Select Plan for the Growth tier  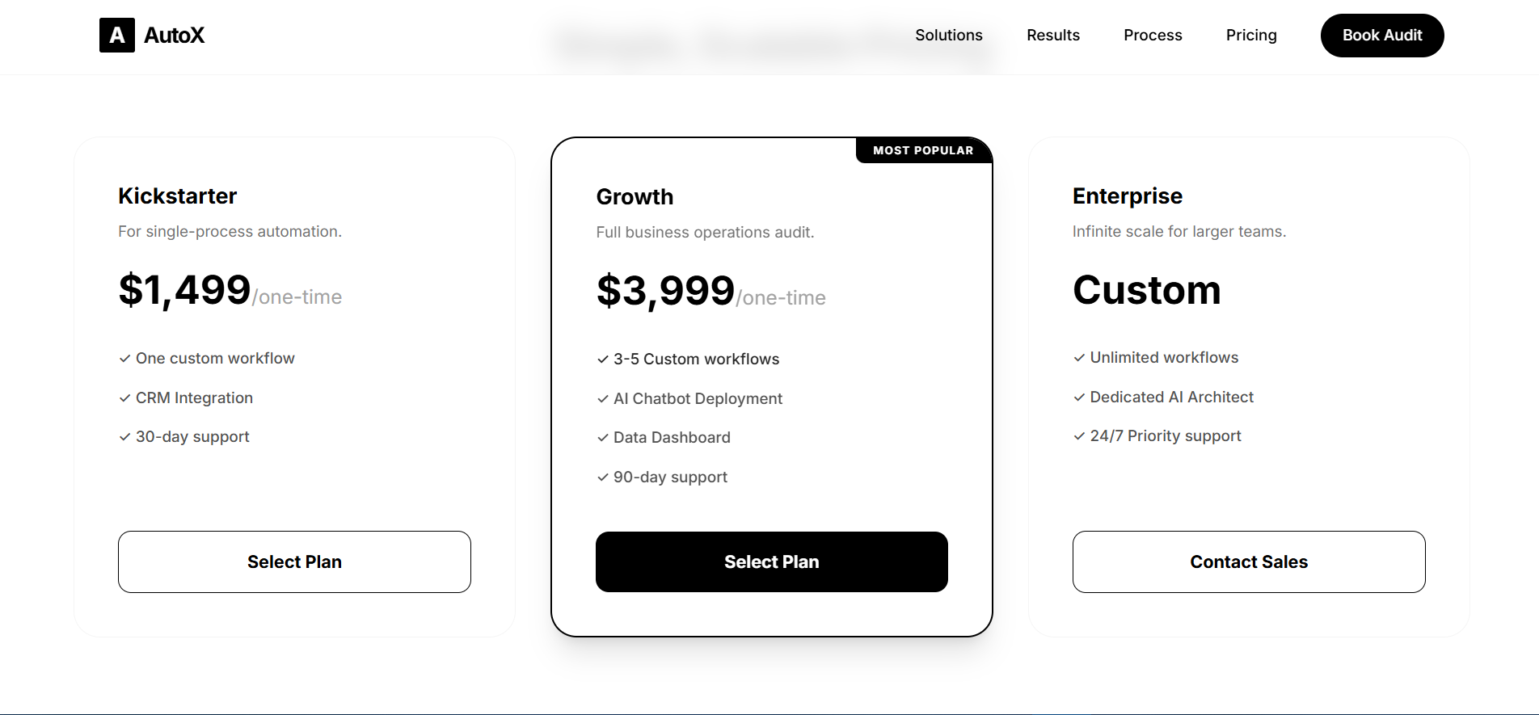(x=771, y=561)
